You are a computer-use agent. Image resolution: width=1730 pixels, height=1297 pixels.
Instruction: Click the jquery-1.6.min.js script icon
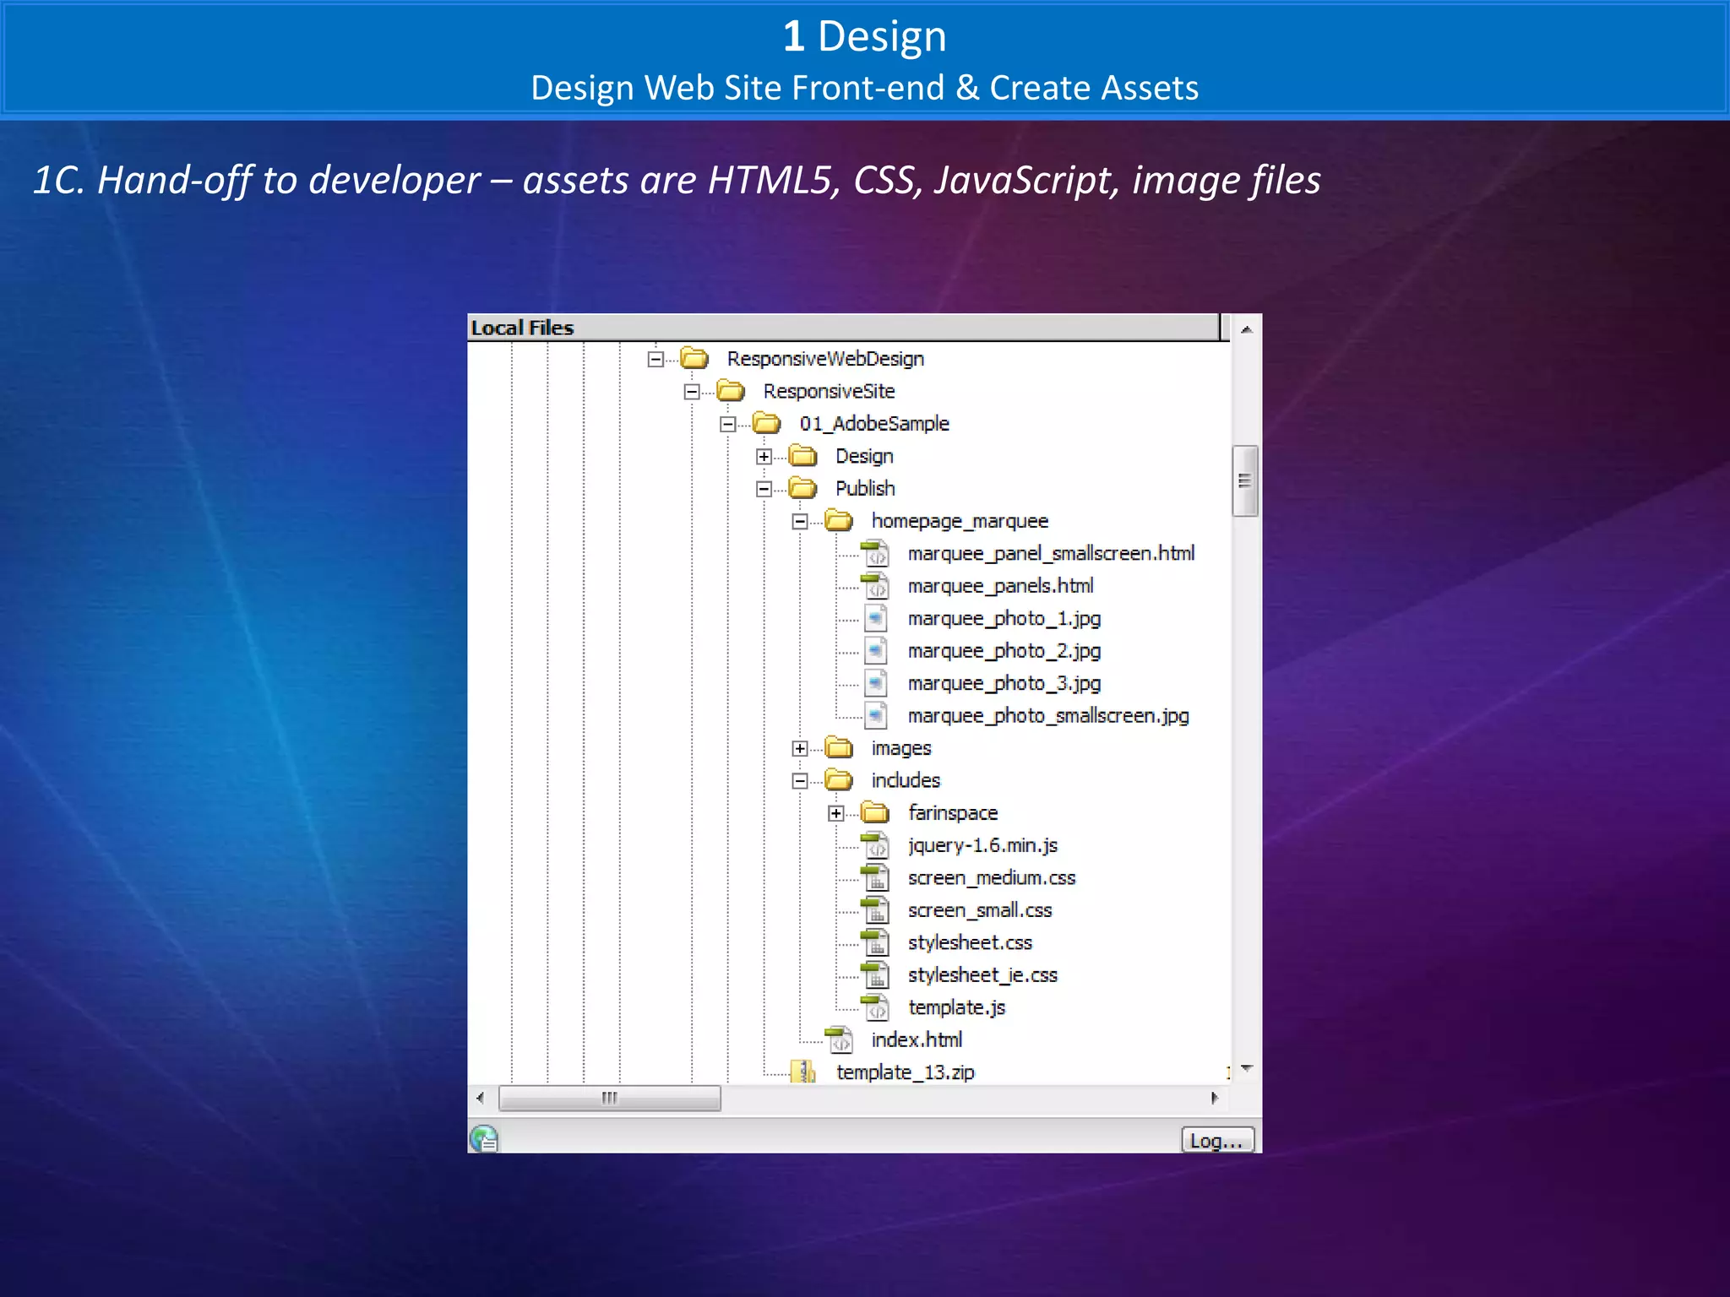(x=875, y=845)
